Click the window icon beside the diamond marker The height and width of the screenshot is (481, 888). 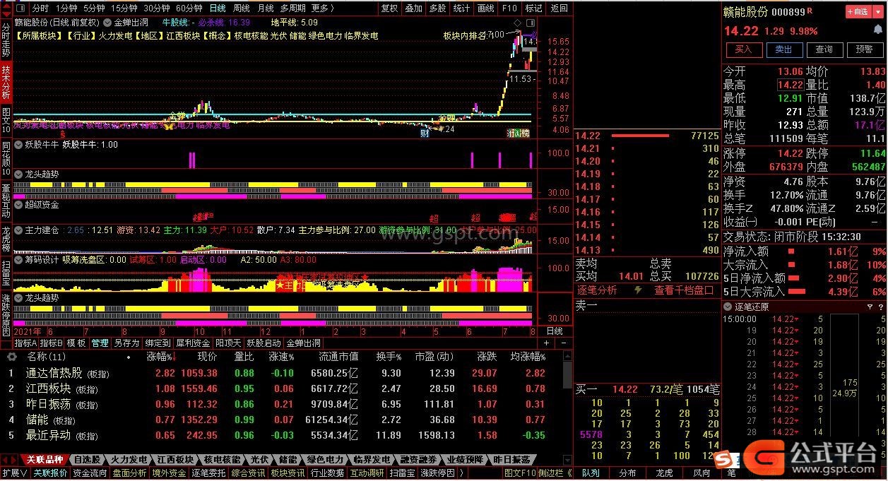tap(529, 23)
